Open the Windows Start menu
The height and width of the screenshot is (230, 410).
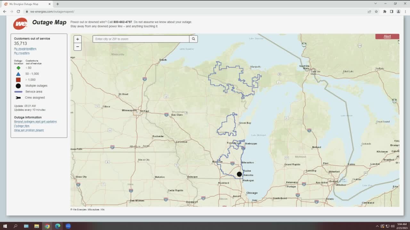(x=5, y=226)
